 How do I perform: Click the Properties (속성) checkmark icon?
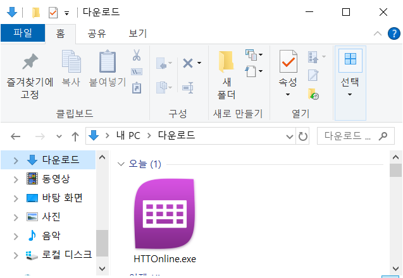click(x=288, y=61)
